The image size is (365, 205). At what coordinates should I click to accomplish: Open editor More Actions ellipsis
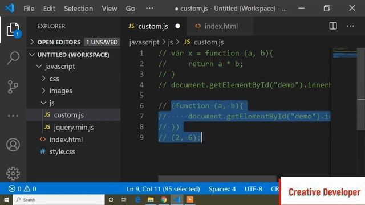351,26
